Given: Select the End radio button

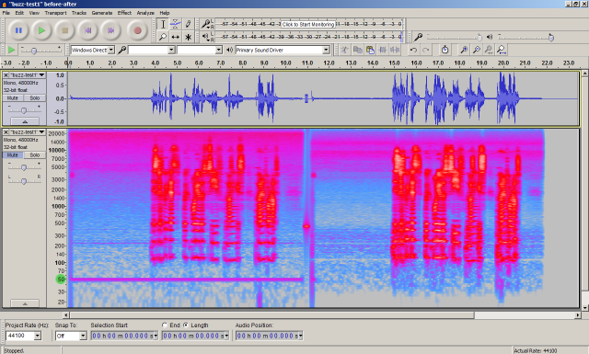Looking at the screenshot, I should pyautogui.click(x=165, y=325).
